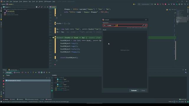Viewport: 189px width, 106px height.
Task: Hide the Project tool window
Action: pyautogui.click(x=48, y=7)
